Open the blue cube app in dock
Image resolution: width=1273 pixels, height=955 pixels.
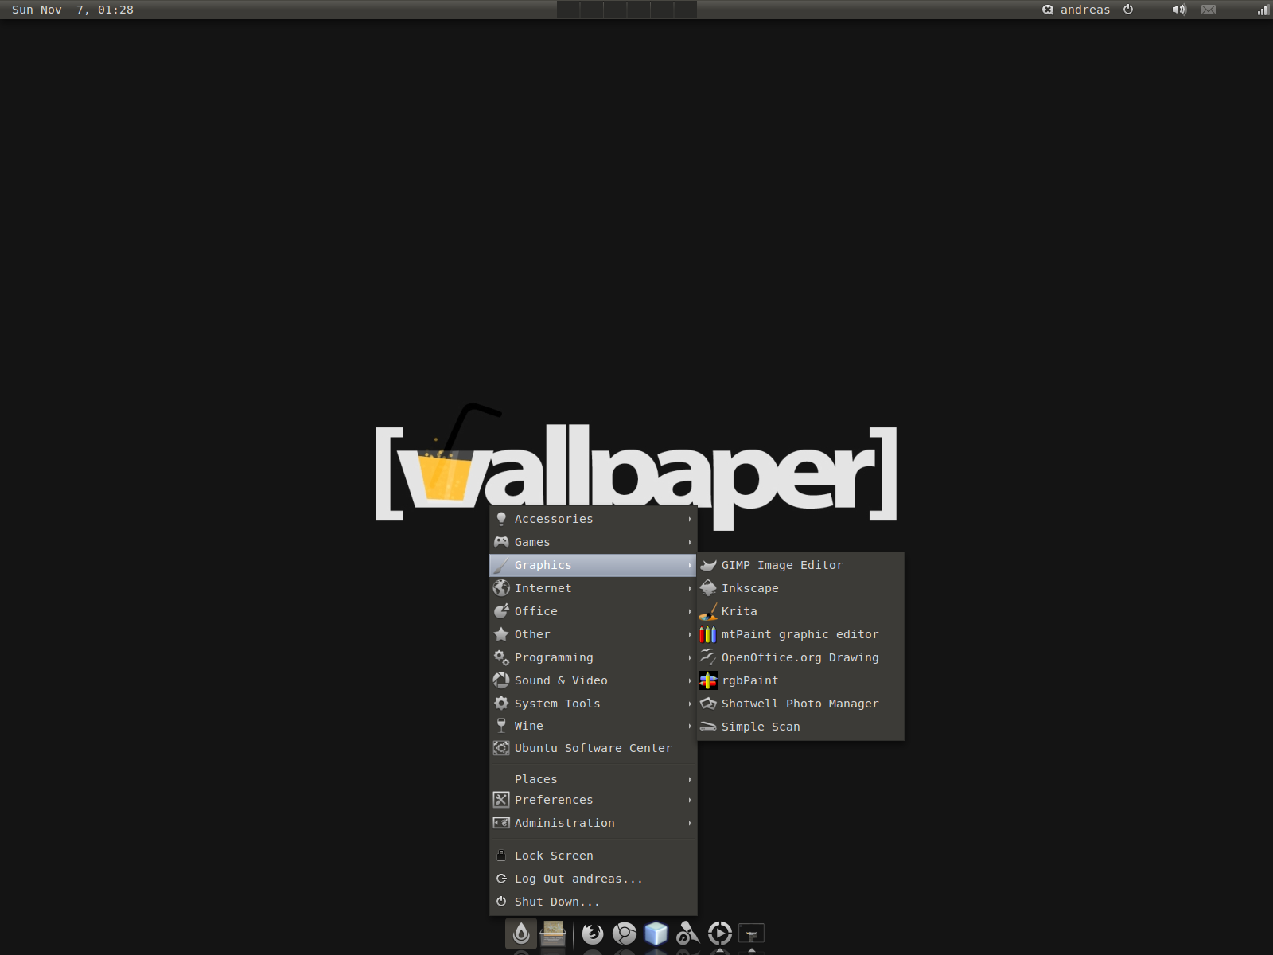(656, 934)
